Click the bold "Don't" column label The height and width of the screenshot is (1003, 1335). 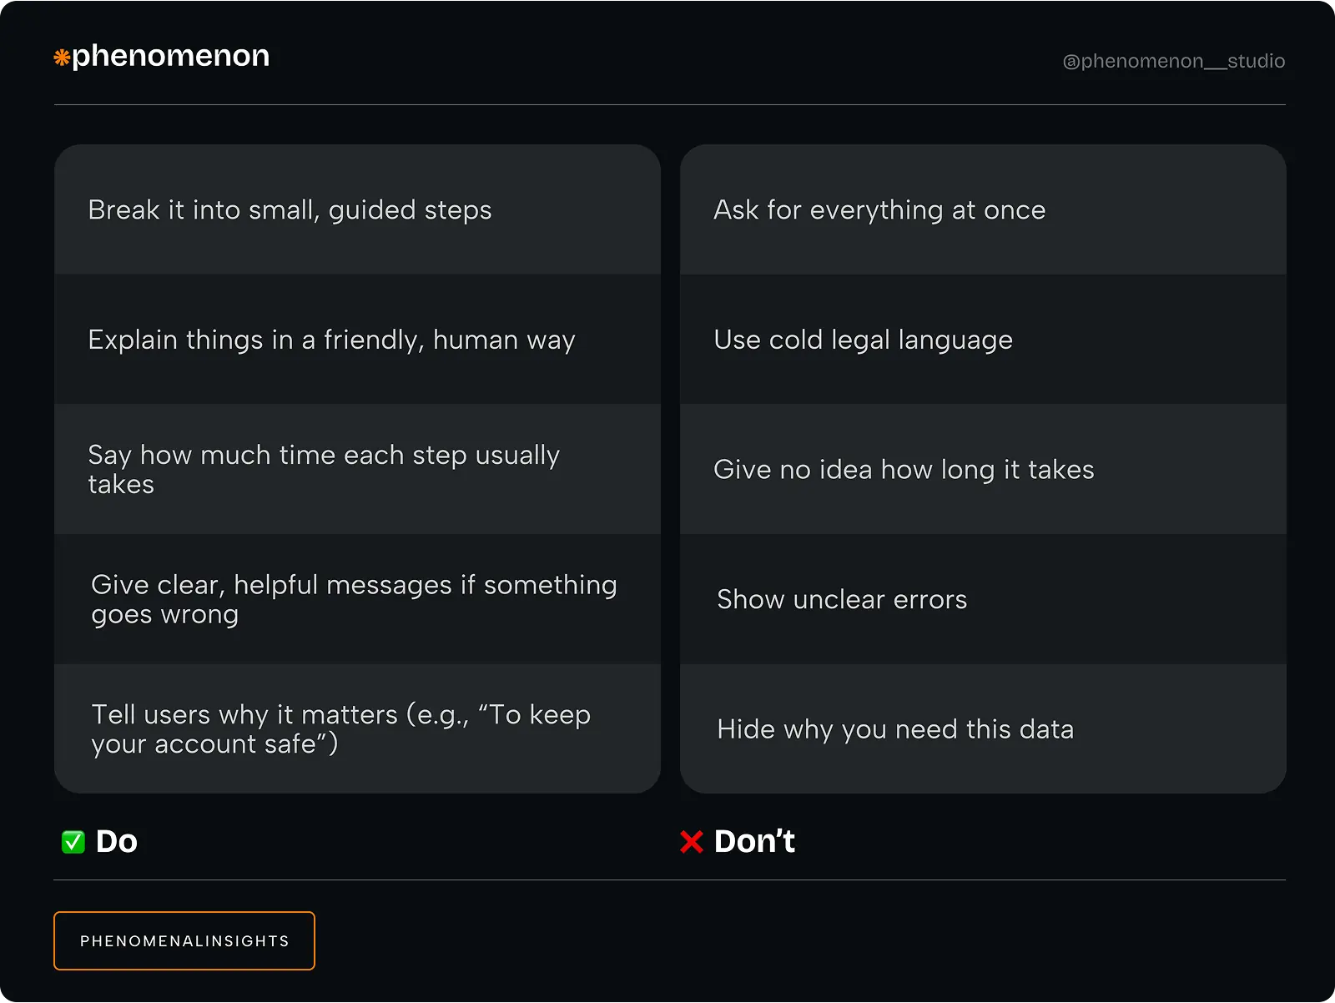tap(754, 842)
